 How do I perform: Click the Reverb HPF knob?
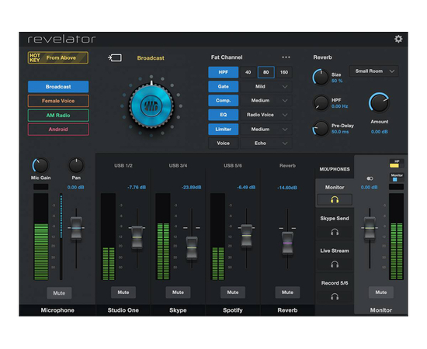tap(321, 103)
